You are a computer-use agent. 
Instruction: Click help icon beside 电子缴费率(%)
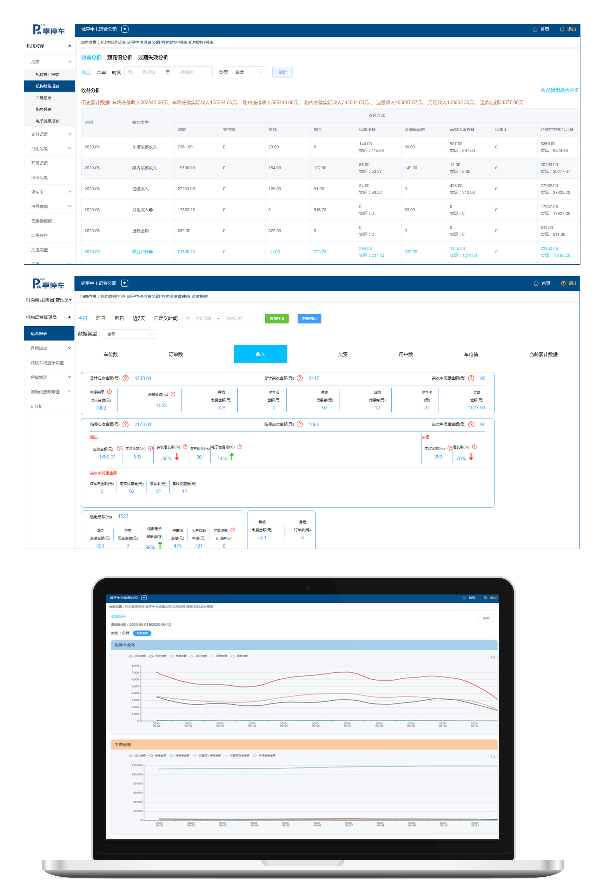tap(240, 447)
